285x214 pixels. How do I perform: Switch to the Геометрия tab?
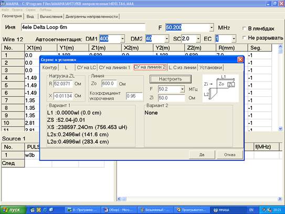pos(12,16)
